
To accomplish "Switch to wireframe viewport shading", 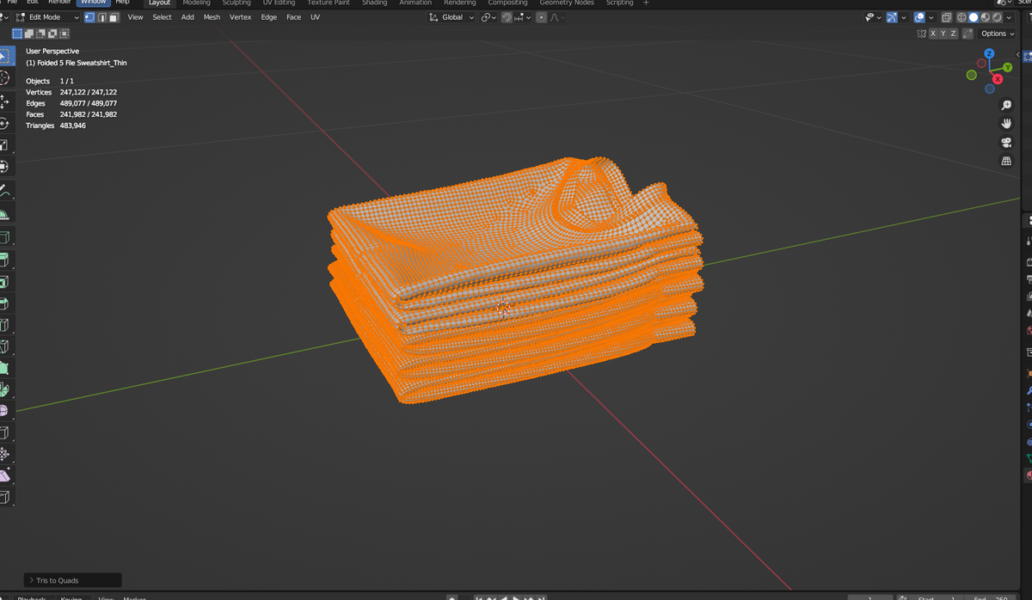I will pos(961,17).
